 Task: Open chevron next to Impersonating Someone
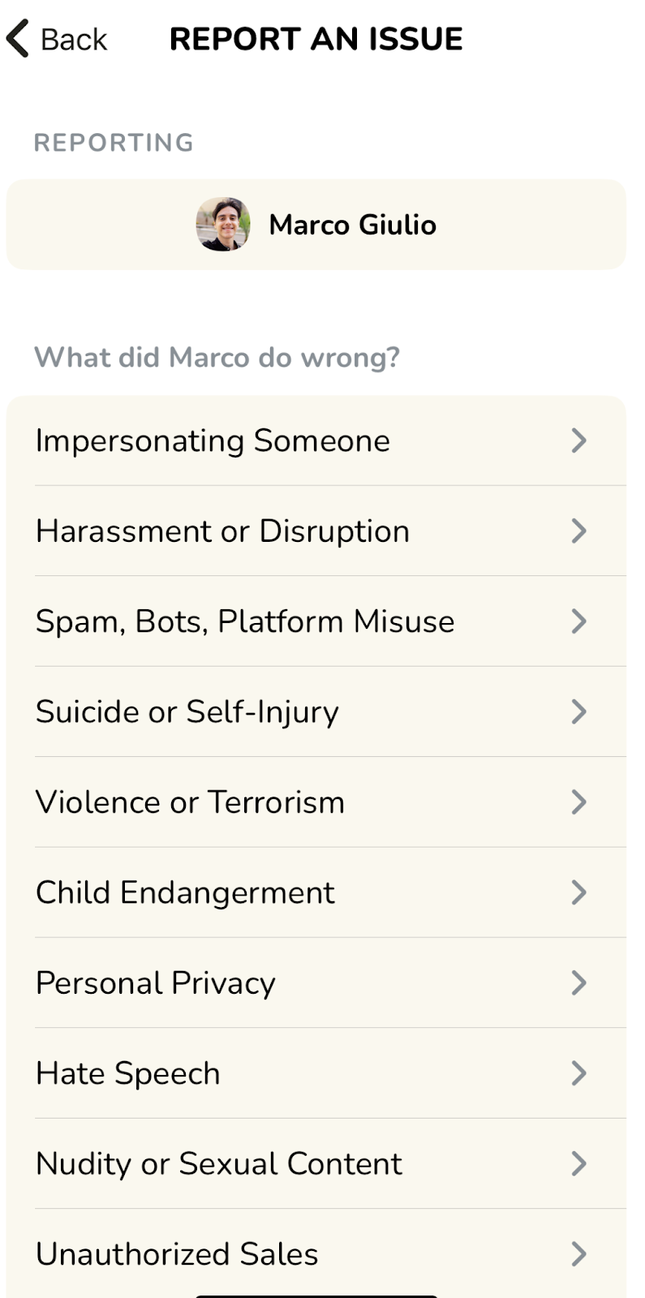pos(578,441)
